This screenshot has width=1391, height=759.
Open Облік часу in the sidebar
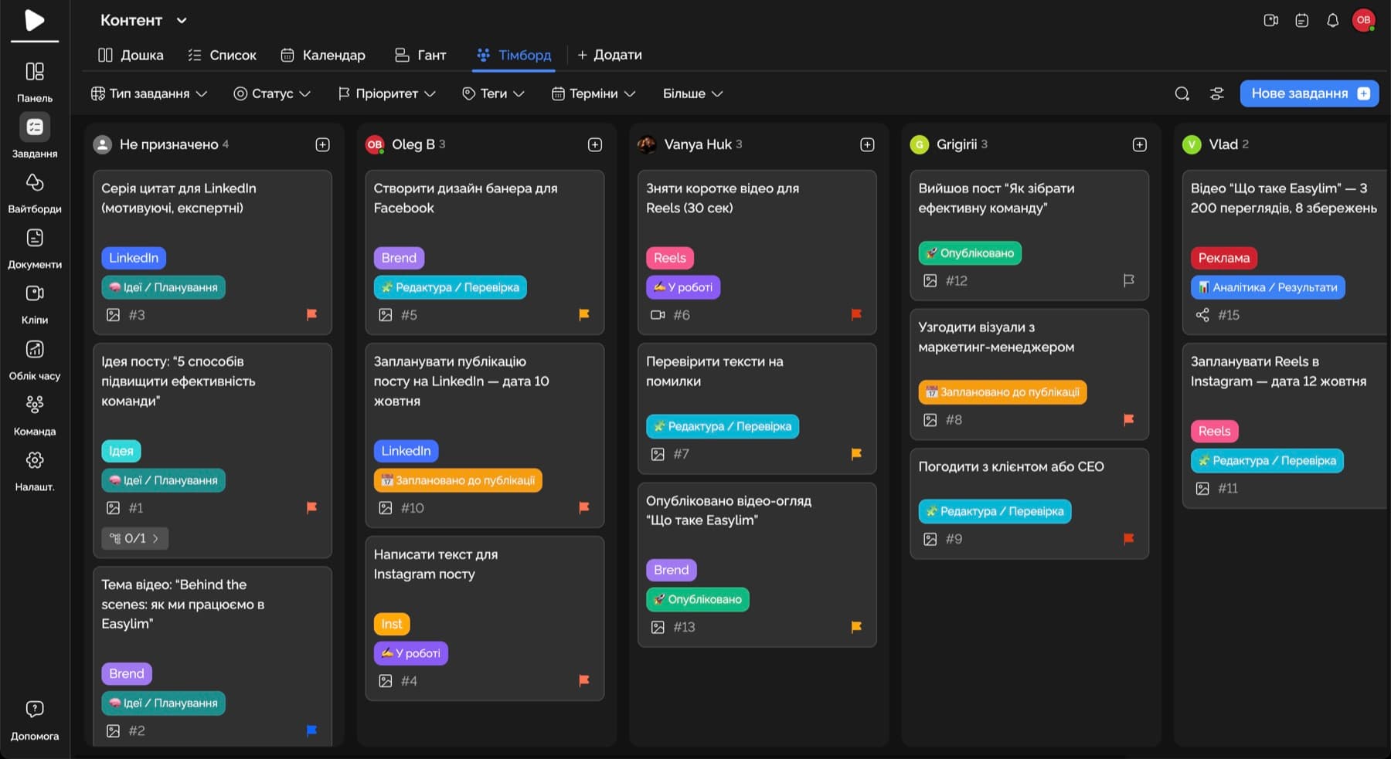point(35,360)
